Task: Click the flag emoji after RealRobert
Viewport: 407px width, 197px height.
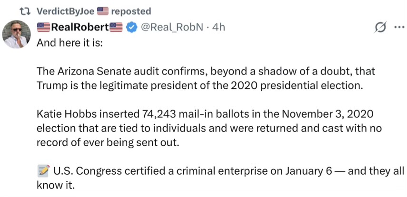Action: click(x=116, y=28)
